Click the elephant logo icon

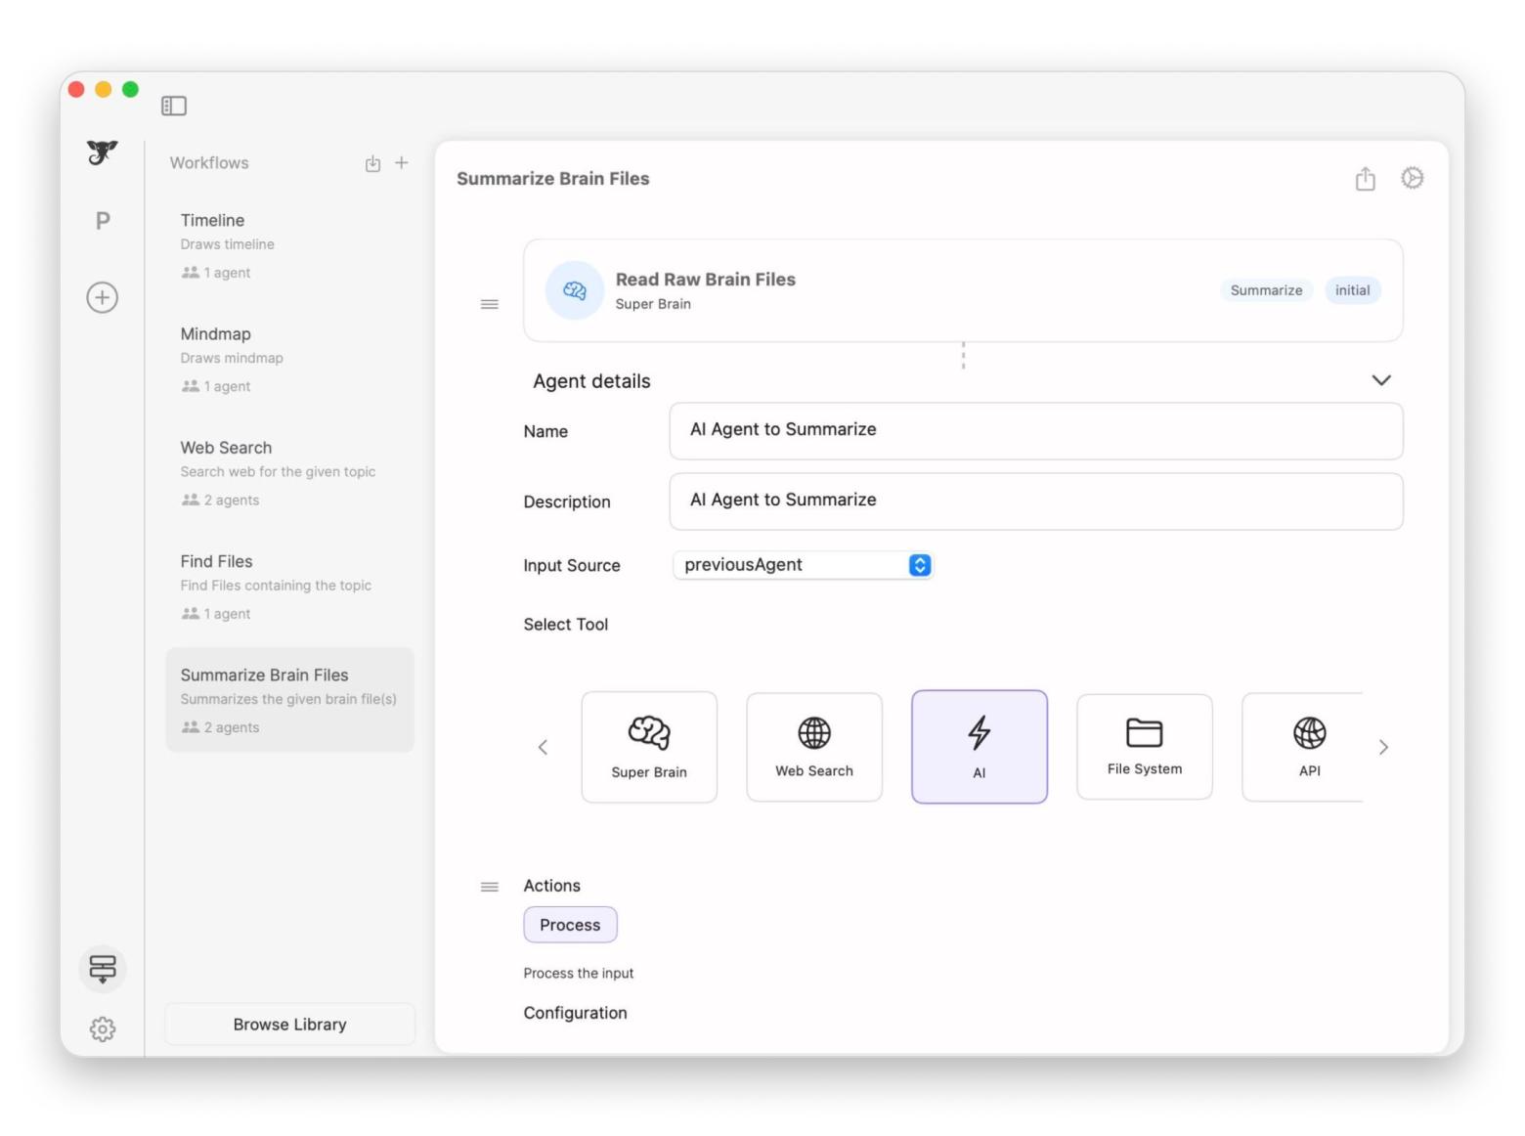(x=102, y=153)
